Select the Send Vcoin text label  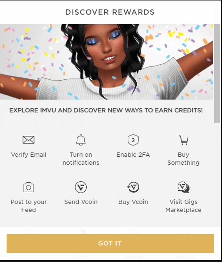[x=81, y=202]
